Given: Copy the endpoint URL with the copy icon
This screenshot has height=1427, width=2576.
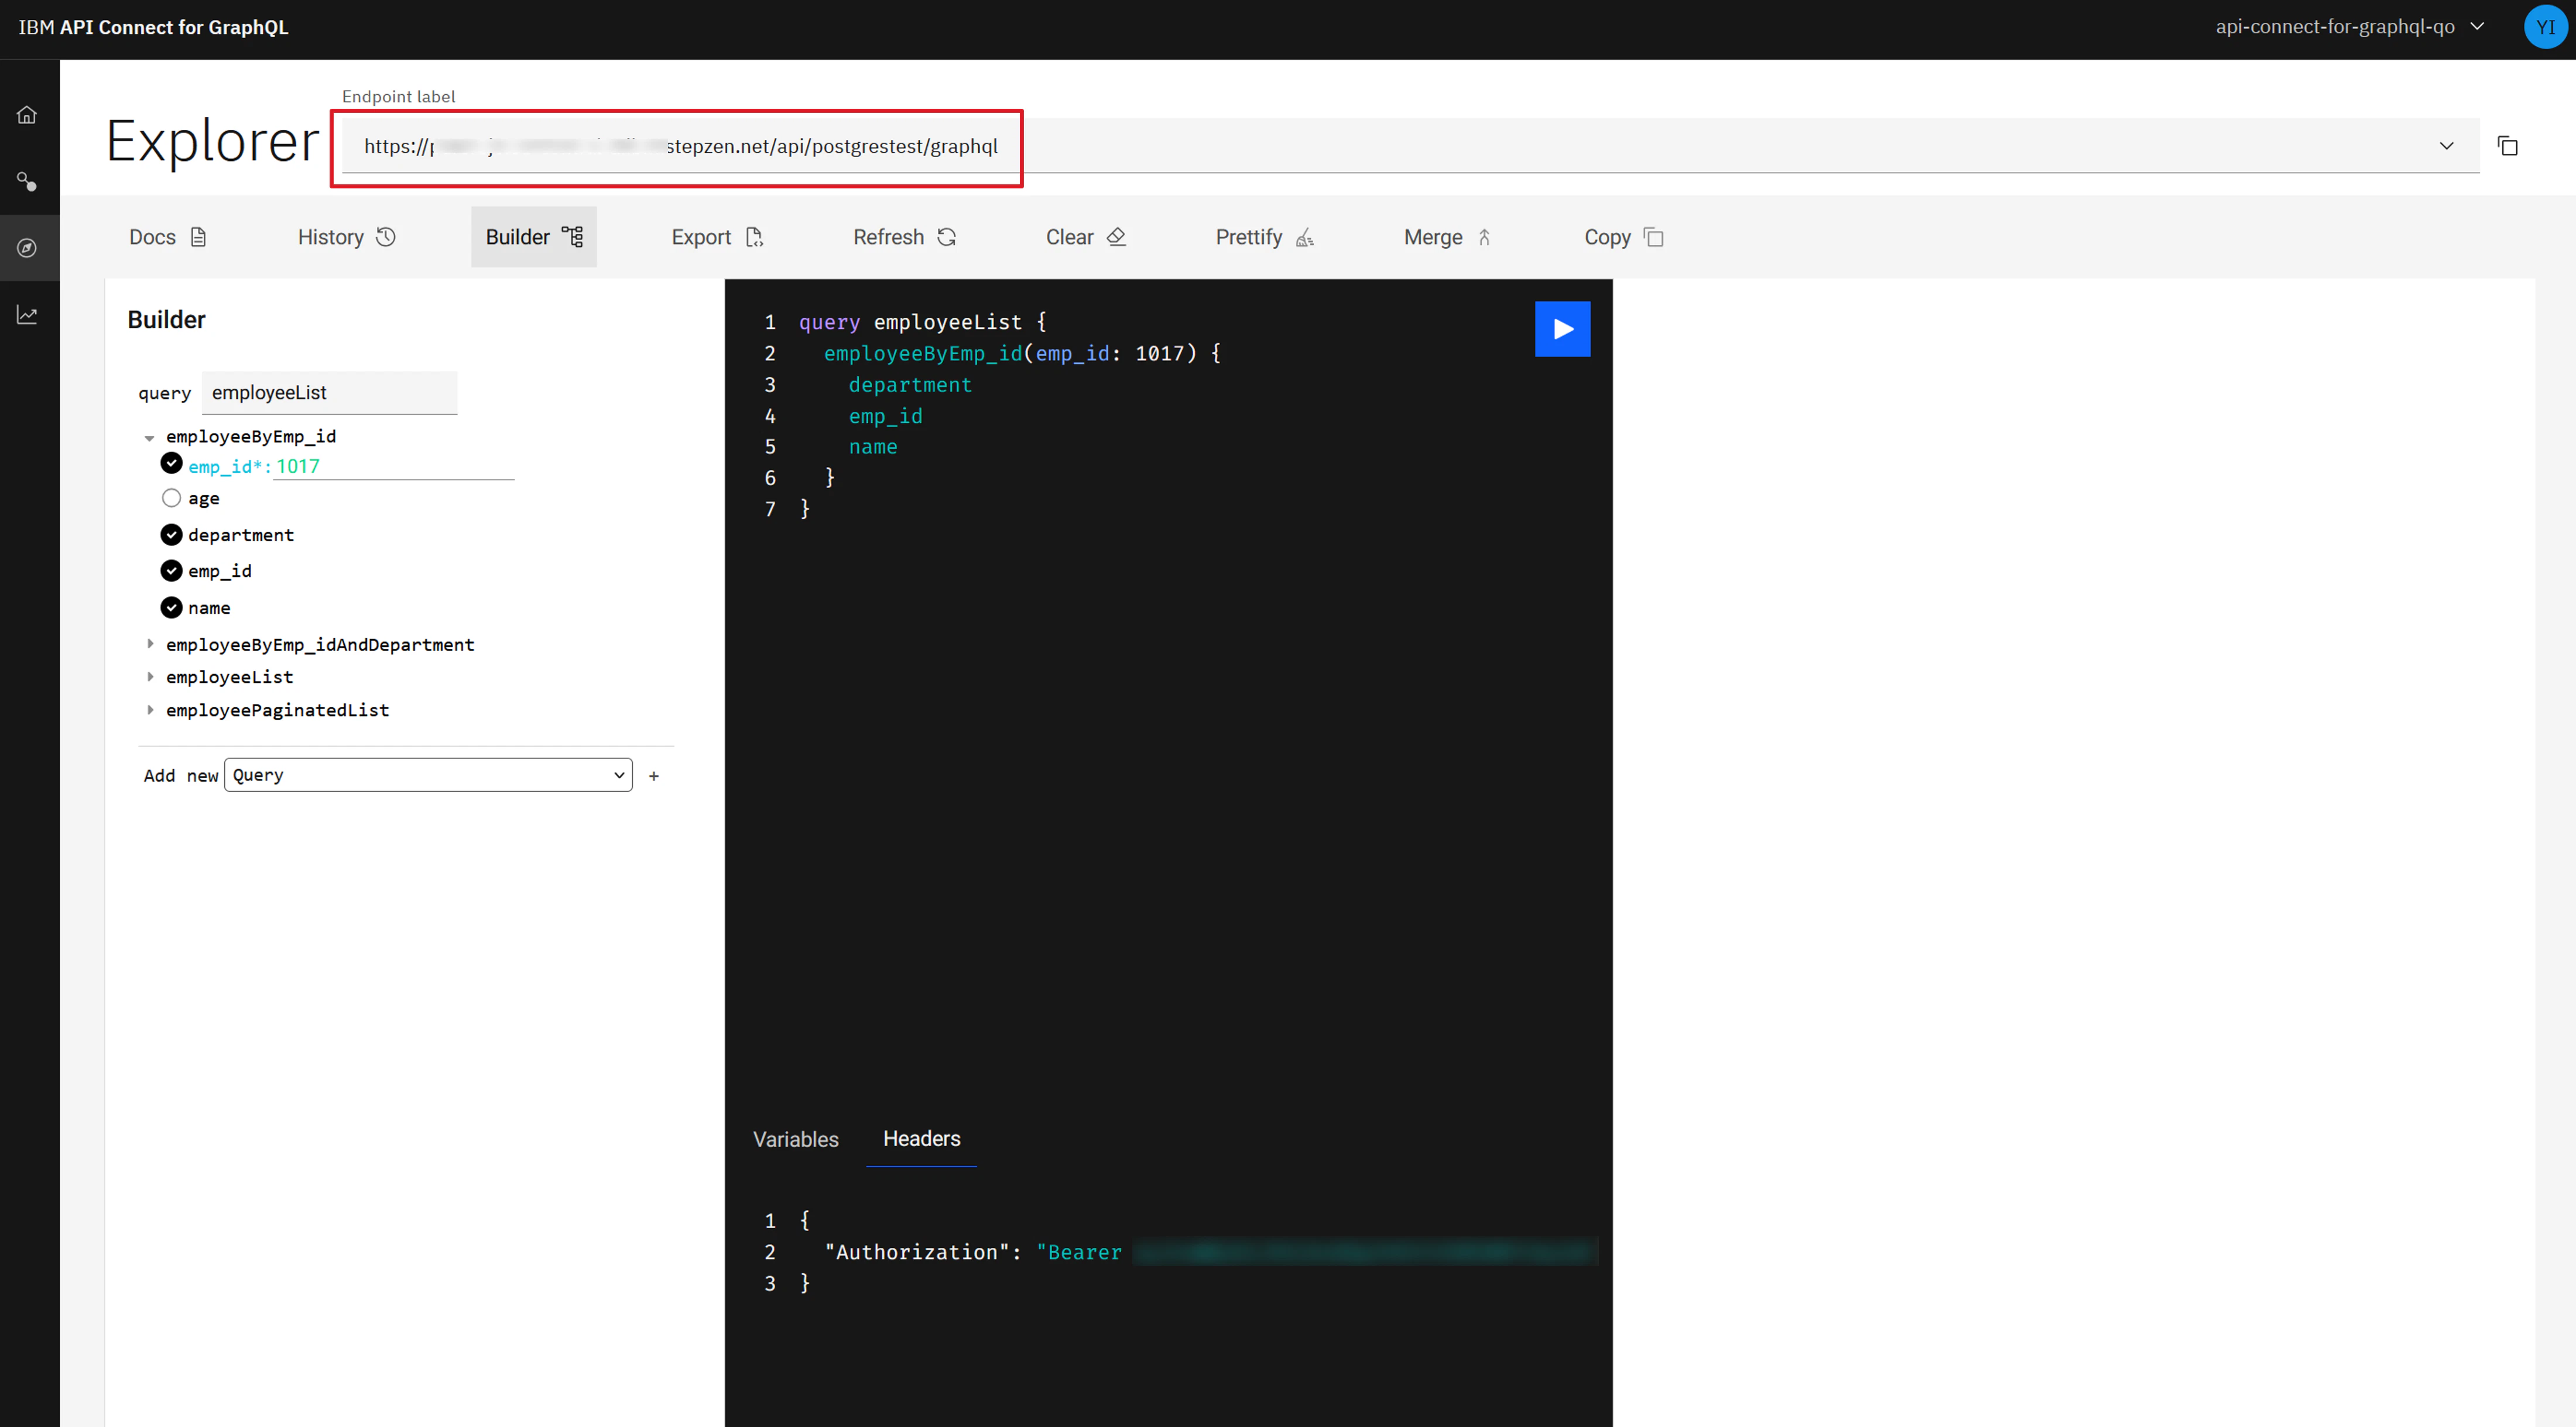Looking at the screenshot, I should pos(2507,146).
